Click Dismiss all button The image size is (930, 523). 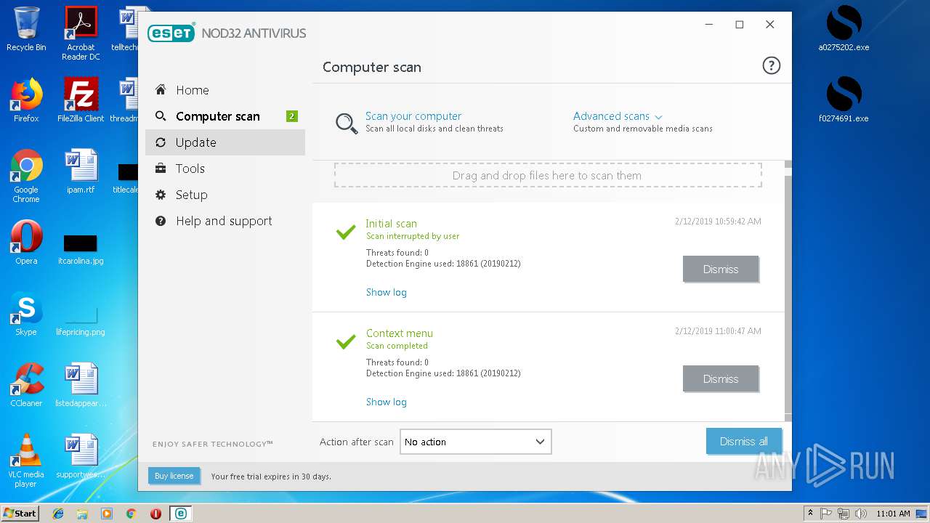[744, 442]
